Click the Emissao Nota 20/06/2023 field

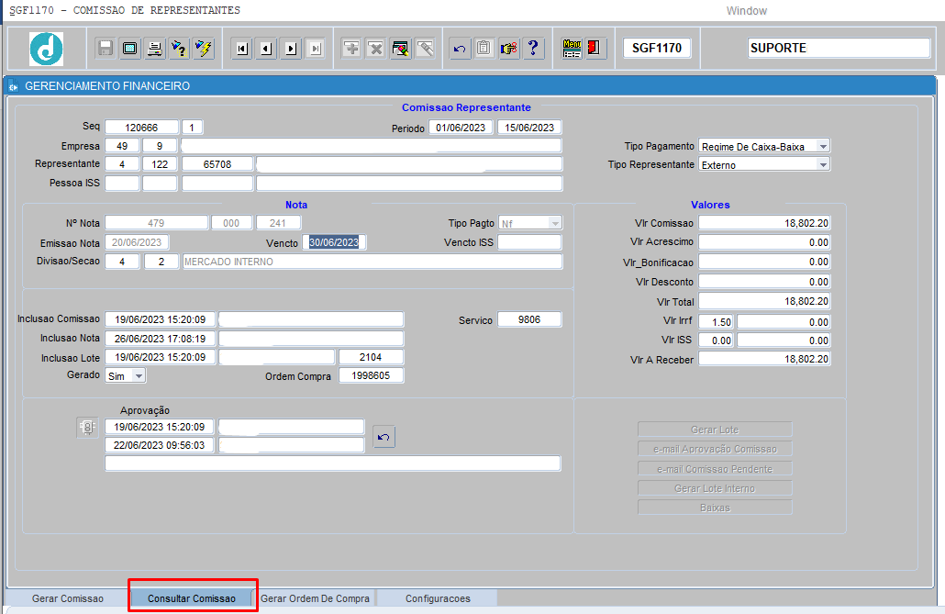coord(137,242)
